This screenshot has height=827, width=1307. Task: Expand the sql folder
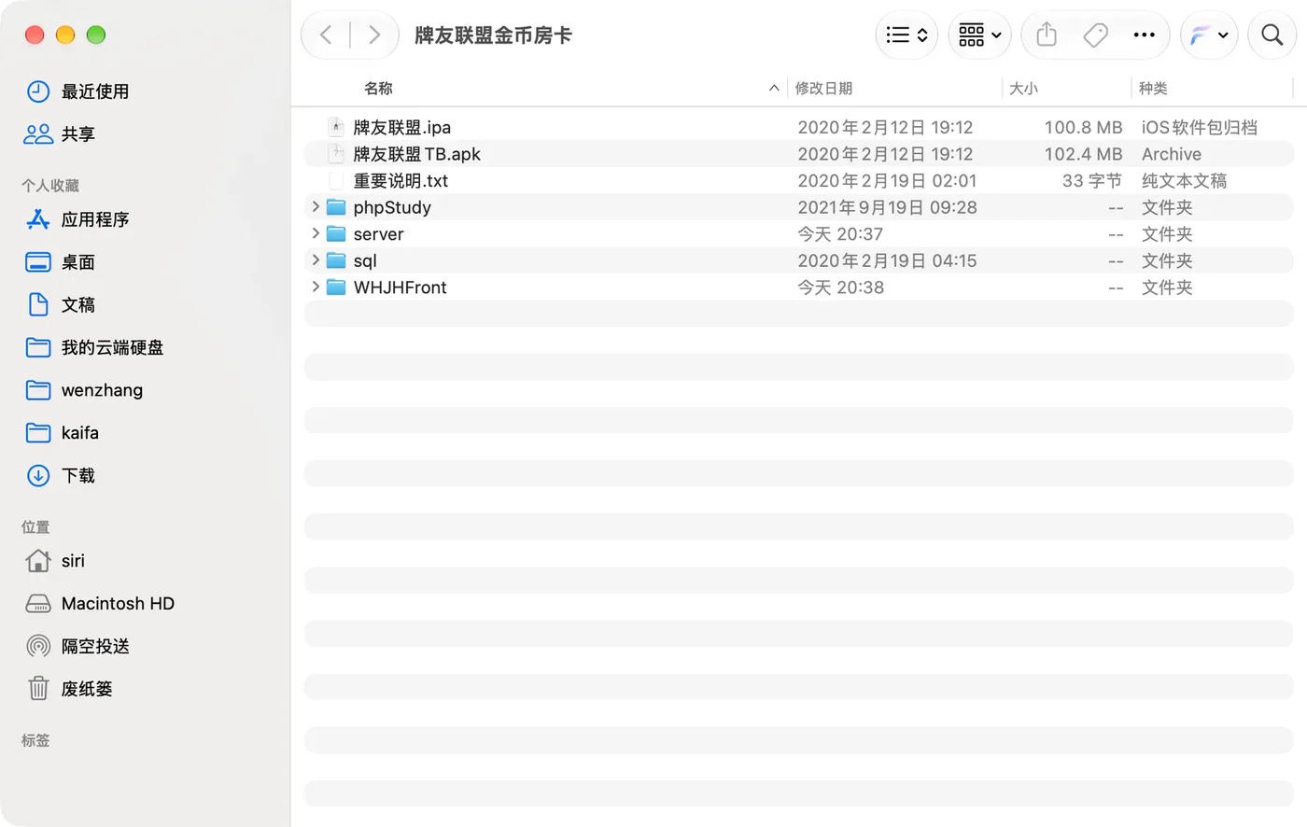coord(316,259)
